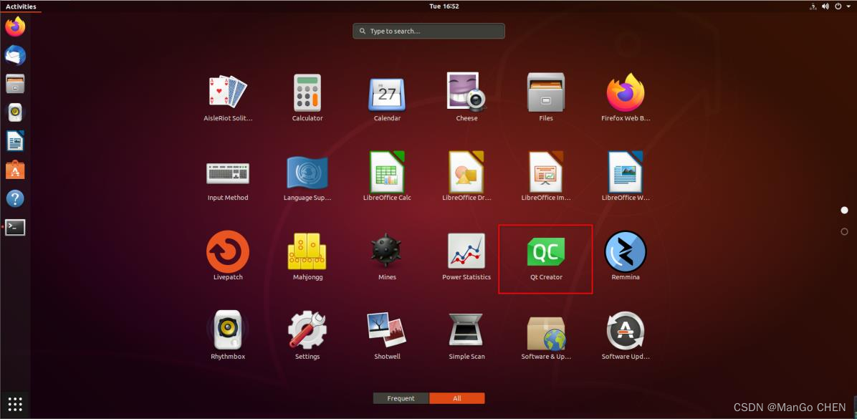Open Power Statistics
The width and height of the screenshot is (857, 419).
tap(466, 251)
